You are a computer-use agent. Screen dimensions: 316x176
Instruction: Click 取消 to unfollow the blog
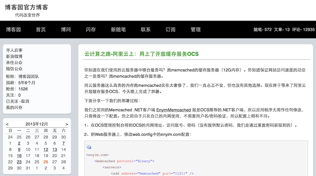pyautogui.click(x=25, y=101)
